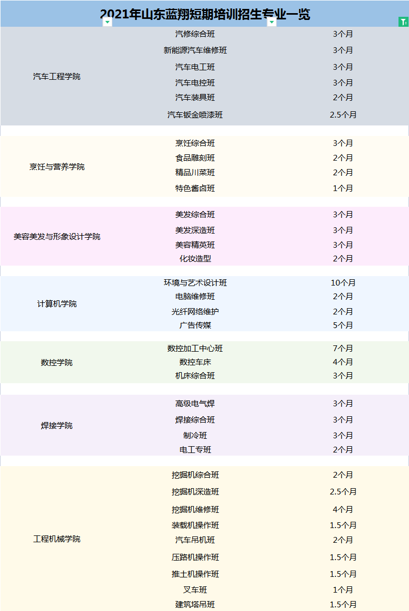Click the 5个月 duration for 广告传媒

click(x=343, y=325)
